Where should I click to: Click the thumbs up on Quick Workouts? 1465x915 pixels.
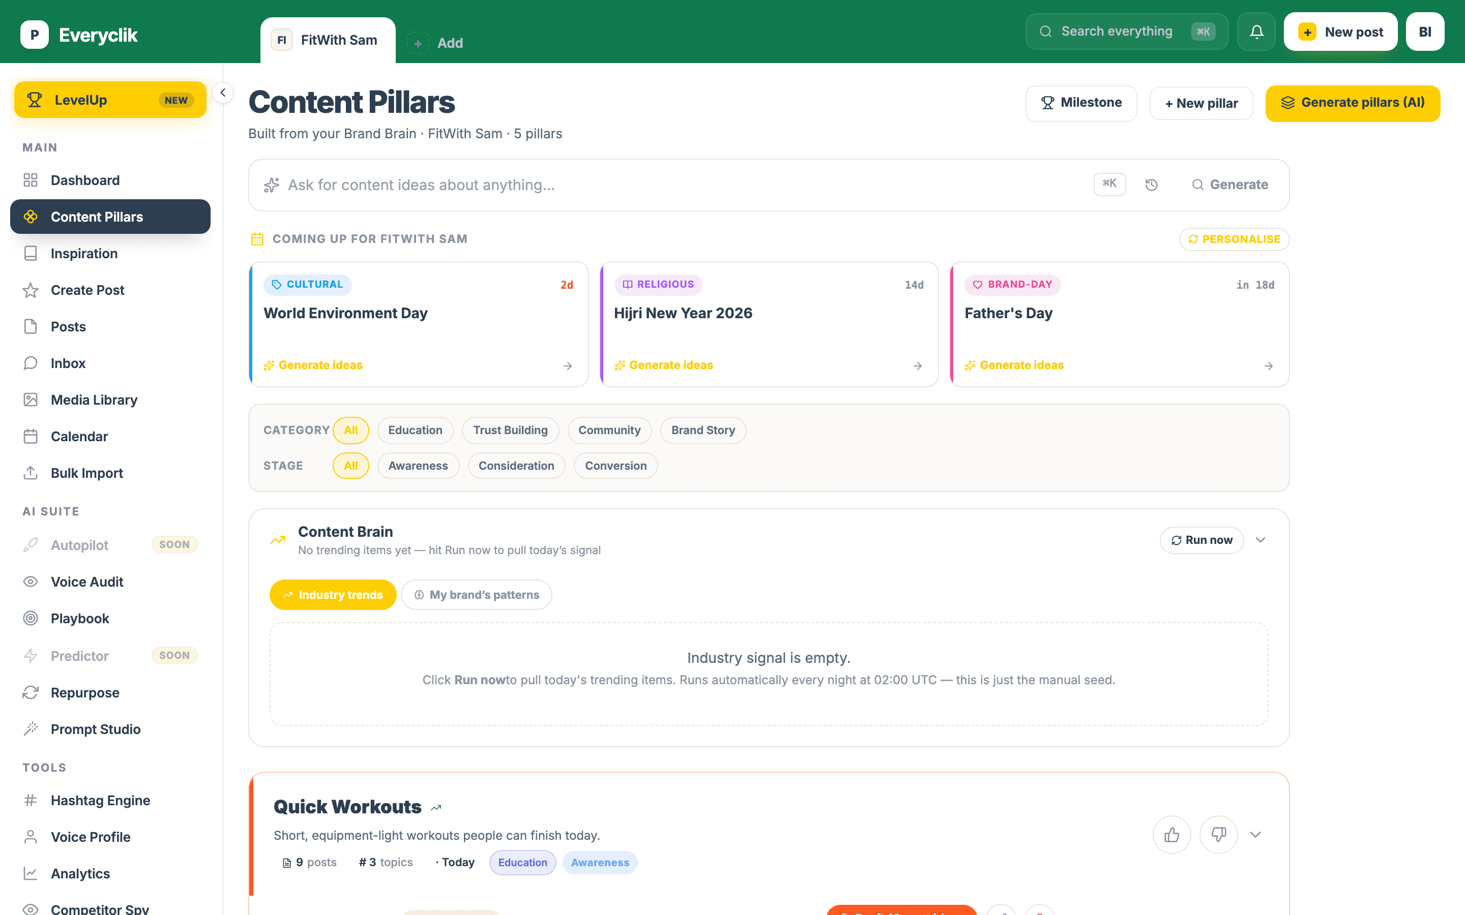[x=1171, y=835]
